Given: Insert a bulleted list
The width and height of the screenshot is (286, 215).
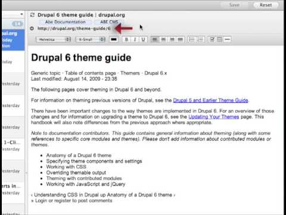Looking at the screenshot, I should coord(192,39).
